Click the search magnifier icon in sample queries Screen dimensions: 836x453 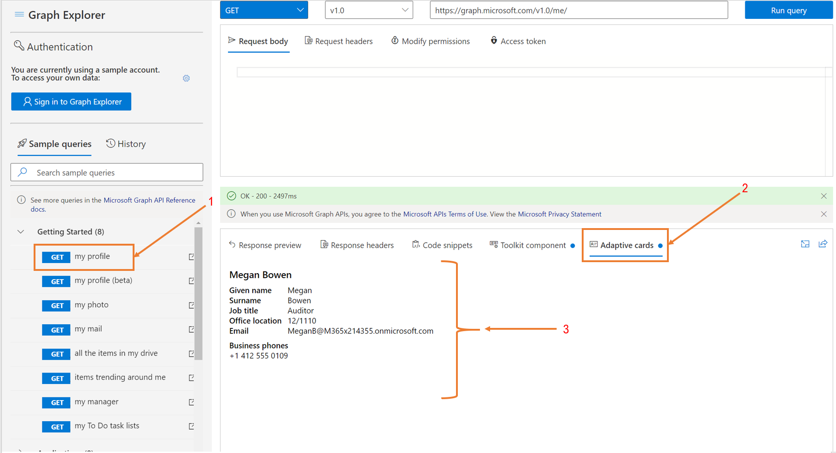pyautogui.click(x=23, y=172)
